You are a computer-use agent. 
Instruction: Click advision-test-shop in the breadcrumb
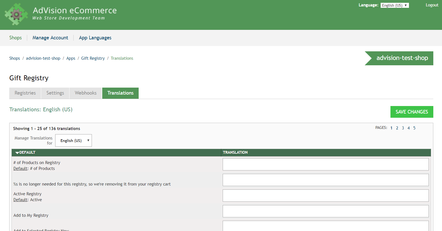pos(43,58)
